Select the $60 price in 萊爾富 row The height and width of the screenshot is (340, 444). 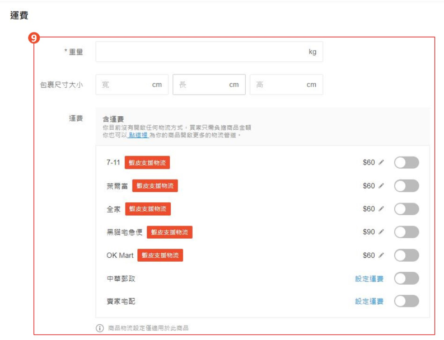pyautogui.click(x=369, y=186)
